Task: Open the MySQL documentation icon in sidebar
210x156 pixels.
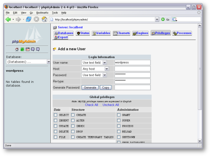Action: point(38,49)
